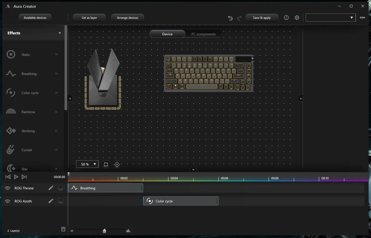Click the center view target icon
The width and height of the screenshot is (371, 238).
[117, 164]
